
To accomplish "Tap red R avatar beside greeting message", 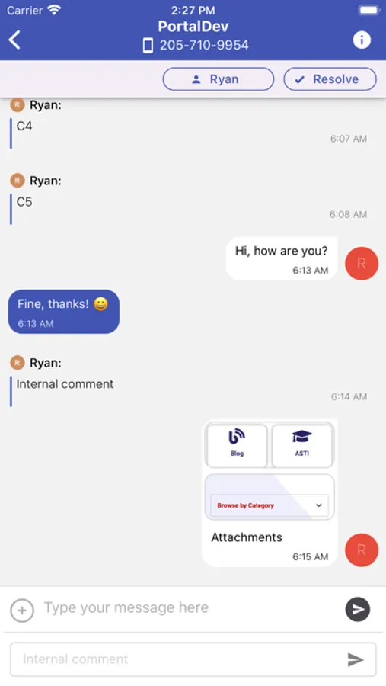I will click(x=362, y=264).
